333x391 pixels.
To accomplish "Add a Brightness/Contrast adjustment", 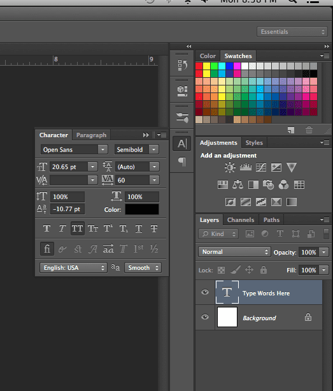I will 230,167.
